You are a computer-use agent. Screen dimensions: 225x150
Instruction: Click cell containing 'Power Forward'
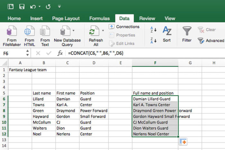[x=94, y=111]
